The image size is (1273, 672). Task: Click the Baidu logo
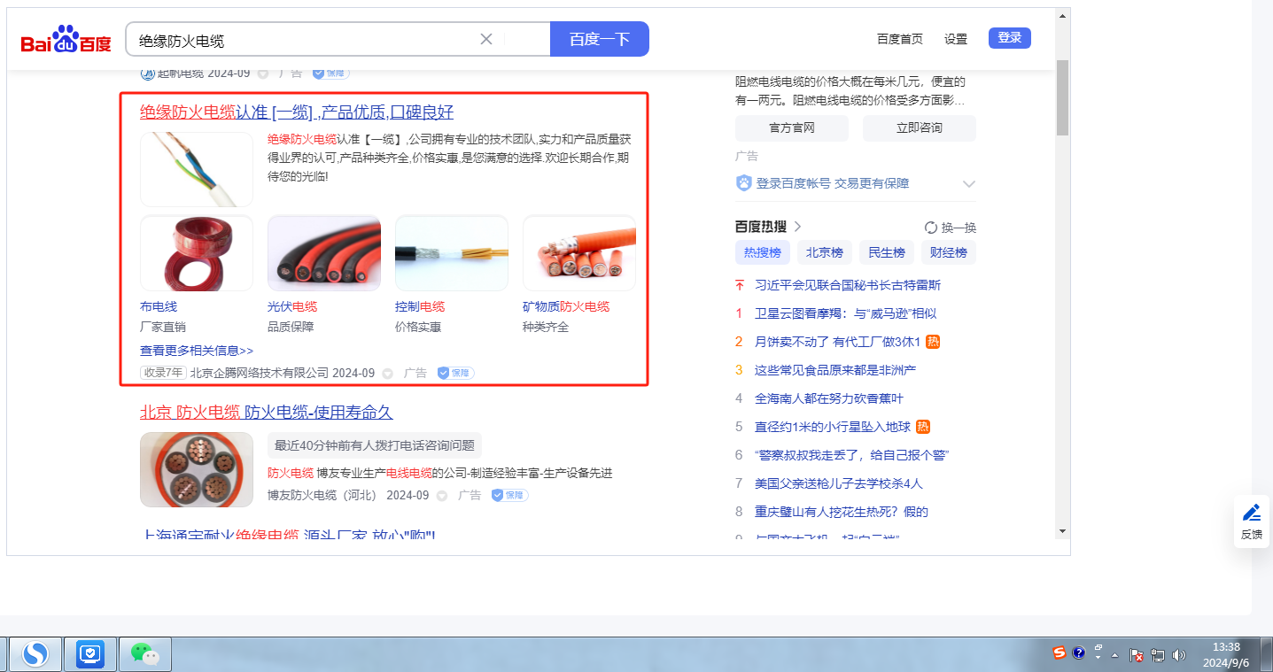[x=66, y=40]
